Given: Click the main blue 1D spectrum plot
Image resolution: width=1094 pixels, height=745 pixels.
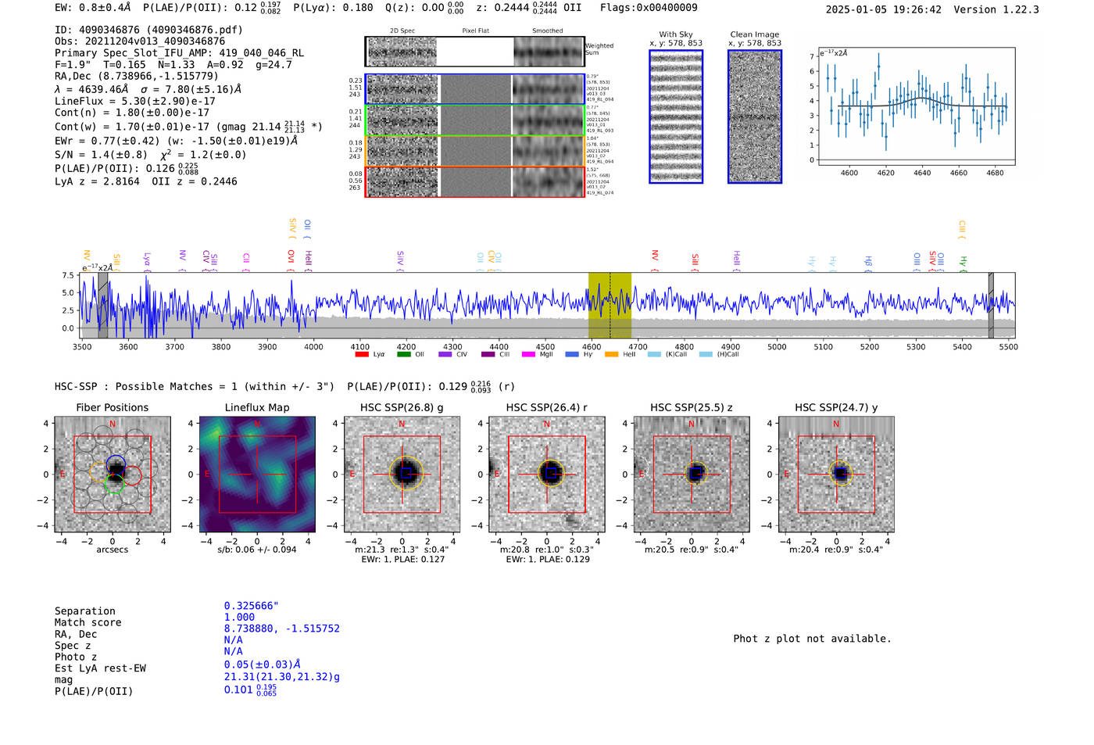Looking at the screenshot, I should 549,305.
